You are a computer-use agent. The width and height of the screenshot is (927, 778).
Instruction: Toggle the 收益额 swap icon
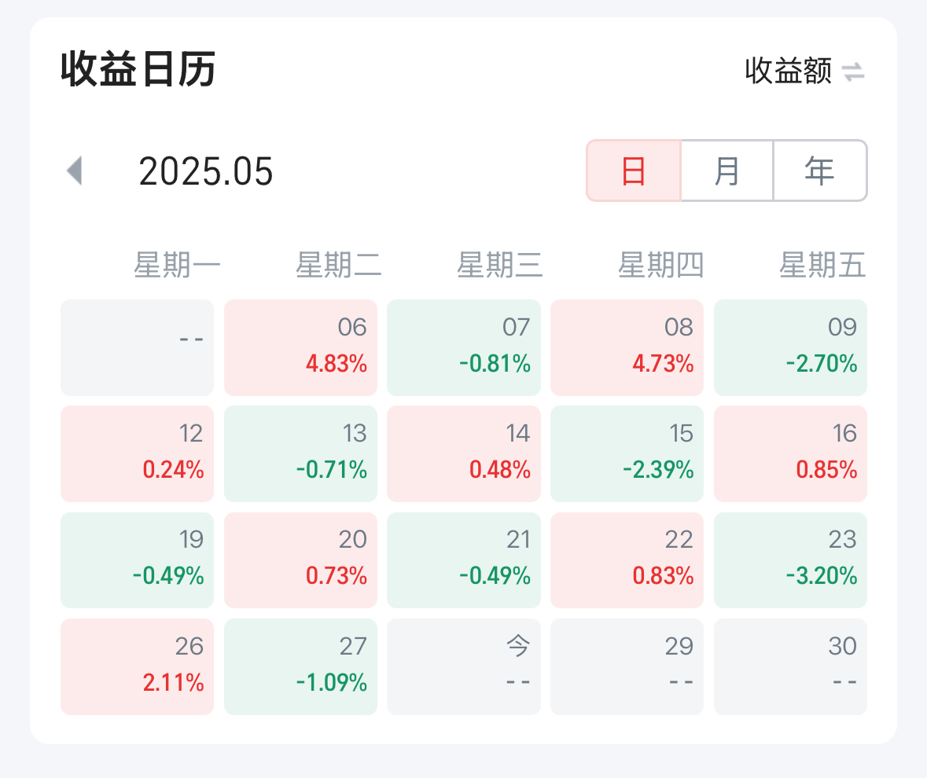(x=853, y=72)
